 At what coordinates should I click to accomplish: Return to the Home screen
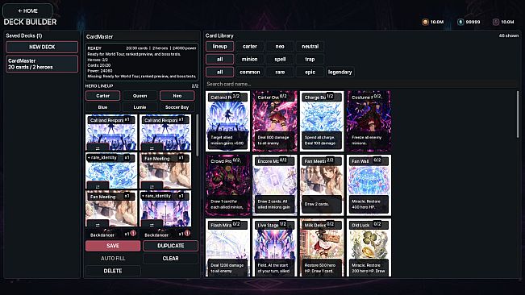click(x=27, y=10)
